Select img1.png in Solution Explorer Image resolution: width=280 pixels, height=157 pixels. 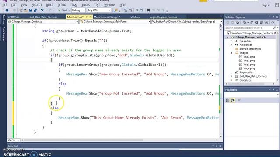[249, 57]
